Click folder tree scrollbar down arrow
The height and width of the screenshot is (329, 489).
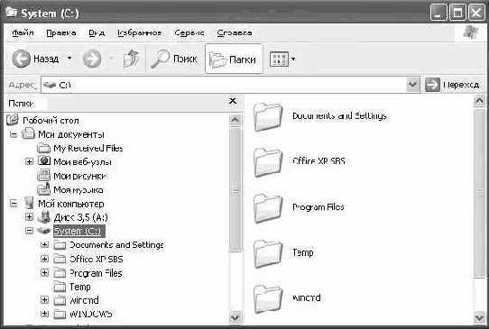click(235, 317)
